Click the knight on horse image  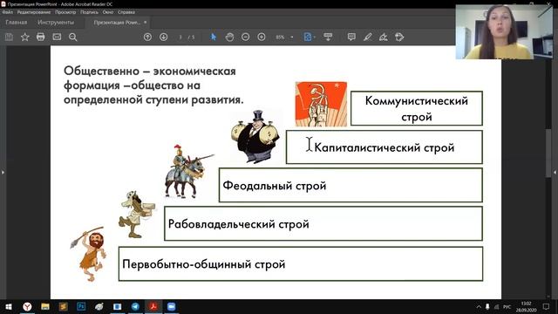(x=188, y=172)
